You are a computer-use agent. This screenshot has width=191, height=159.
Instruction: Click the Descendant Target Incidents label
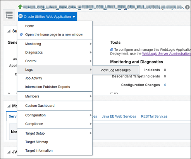[x=136, y=76]
